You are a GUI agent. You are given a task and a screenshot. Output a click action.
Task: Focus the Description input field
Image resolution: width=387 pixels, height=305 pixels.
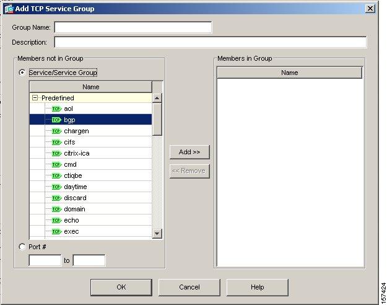[211, 42]
